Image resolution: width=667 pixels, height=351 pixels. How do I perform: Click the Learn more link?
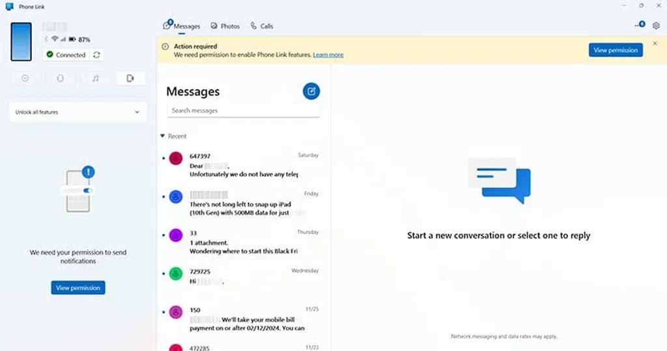328,55
